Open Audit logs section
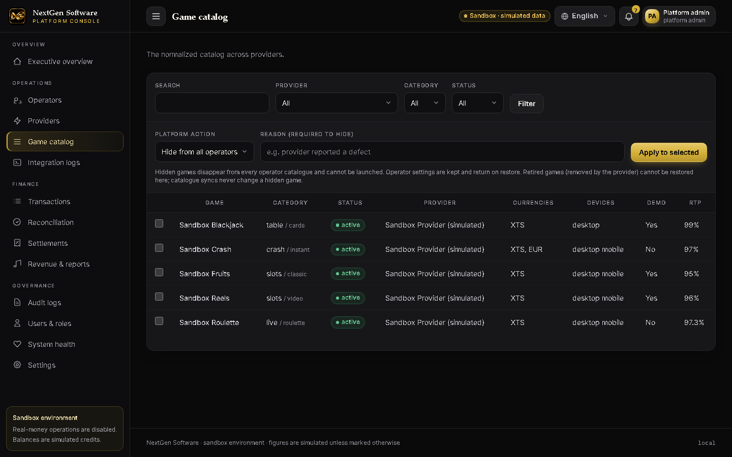Screen dimensions: 732x457 [65, 303]
